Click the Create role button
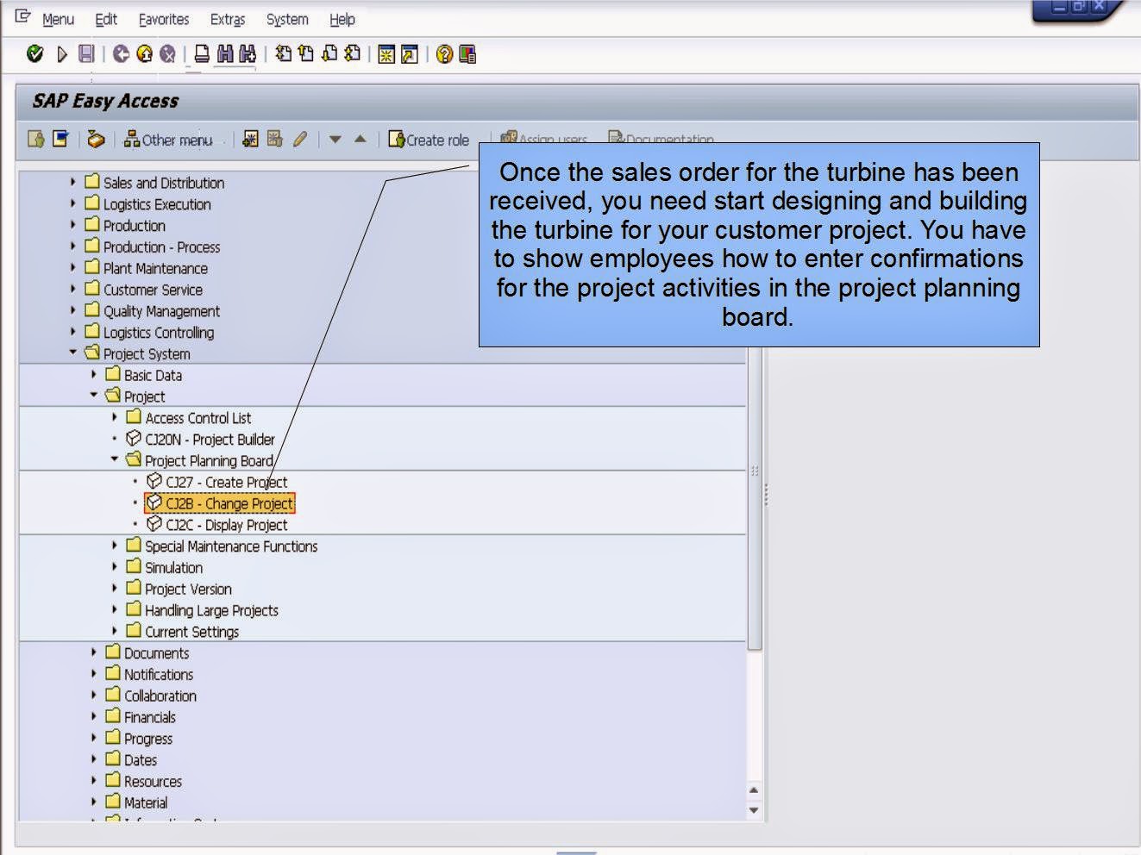1141x855 pixels. (430, 140)
